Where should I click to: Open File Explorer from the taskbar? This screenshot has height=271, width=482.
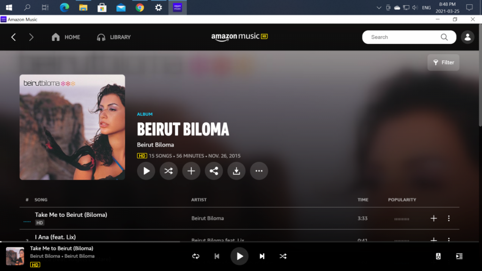[83, 8]
